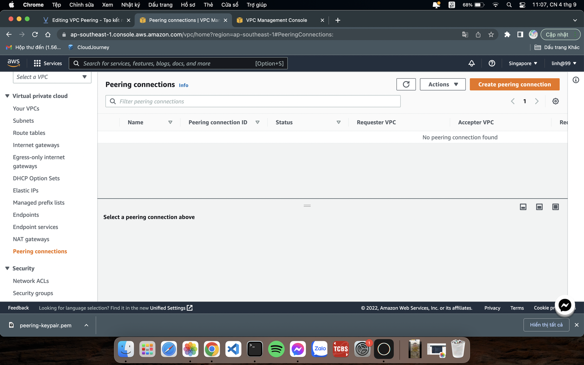Open Unified Settings link
The image size is (584, 365).
(171, 308)
